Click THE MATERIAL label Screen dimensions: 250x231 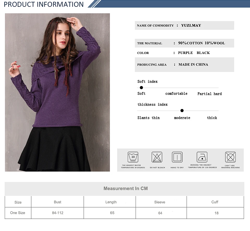tap(149, 43)
